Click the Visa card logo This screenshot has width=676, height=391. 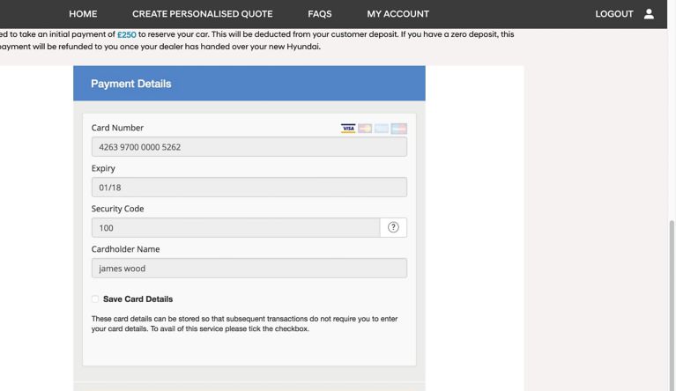click(x=348, y=129)
